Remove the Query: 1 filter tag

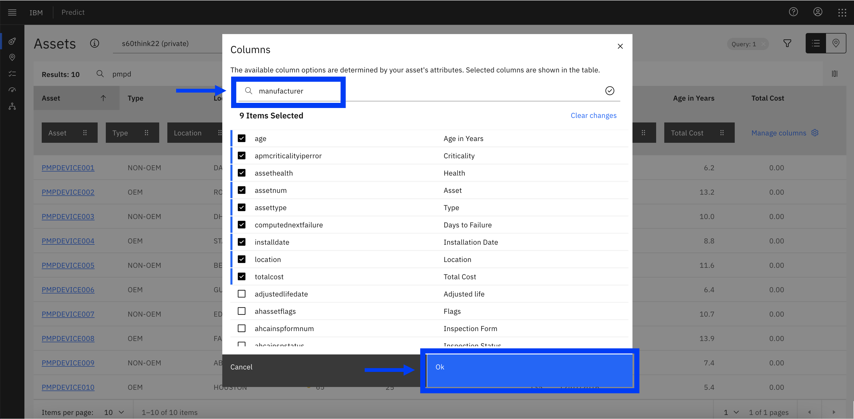(763, 44)
